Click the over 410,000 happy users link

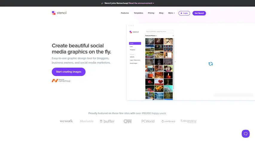click(x=151, y=113)
